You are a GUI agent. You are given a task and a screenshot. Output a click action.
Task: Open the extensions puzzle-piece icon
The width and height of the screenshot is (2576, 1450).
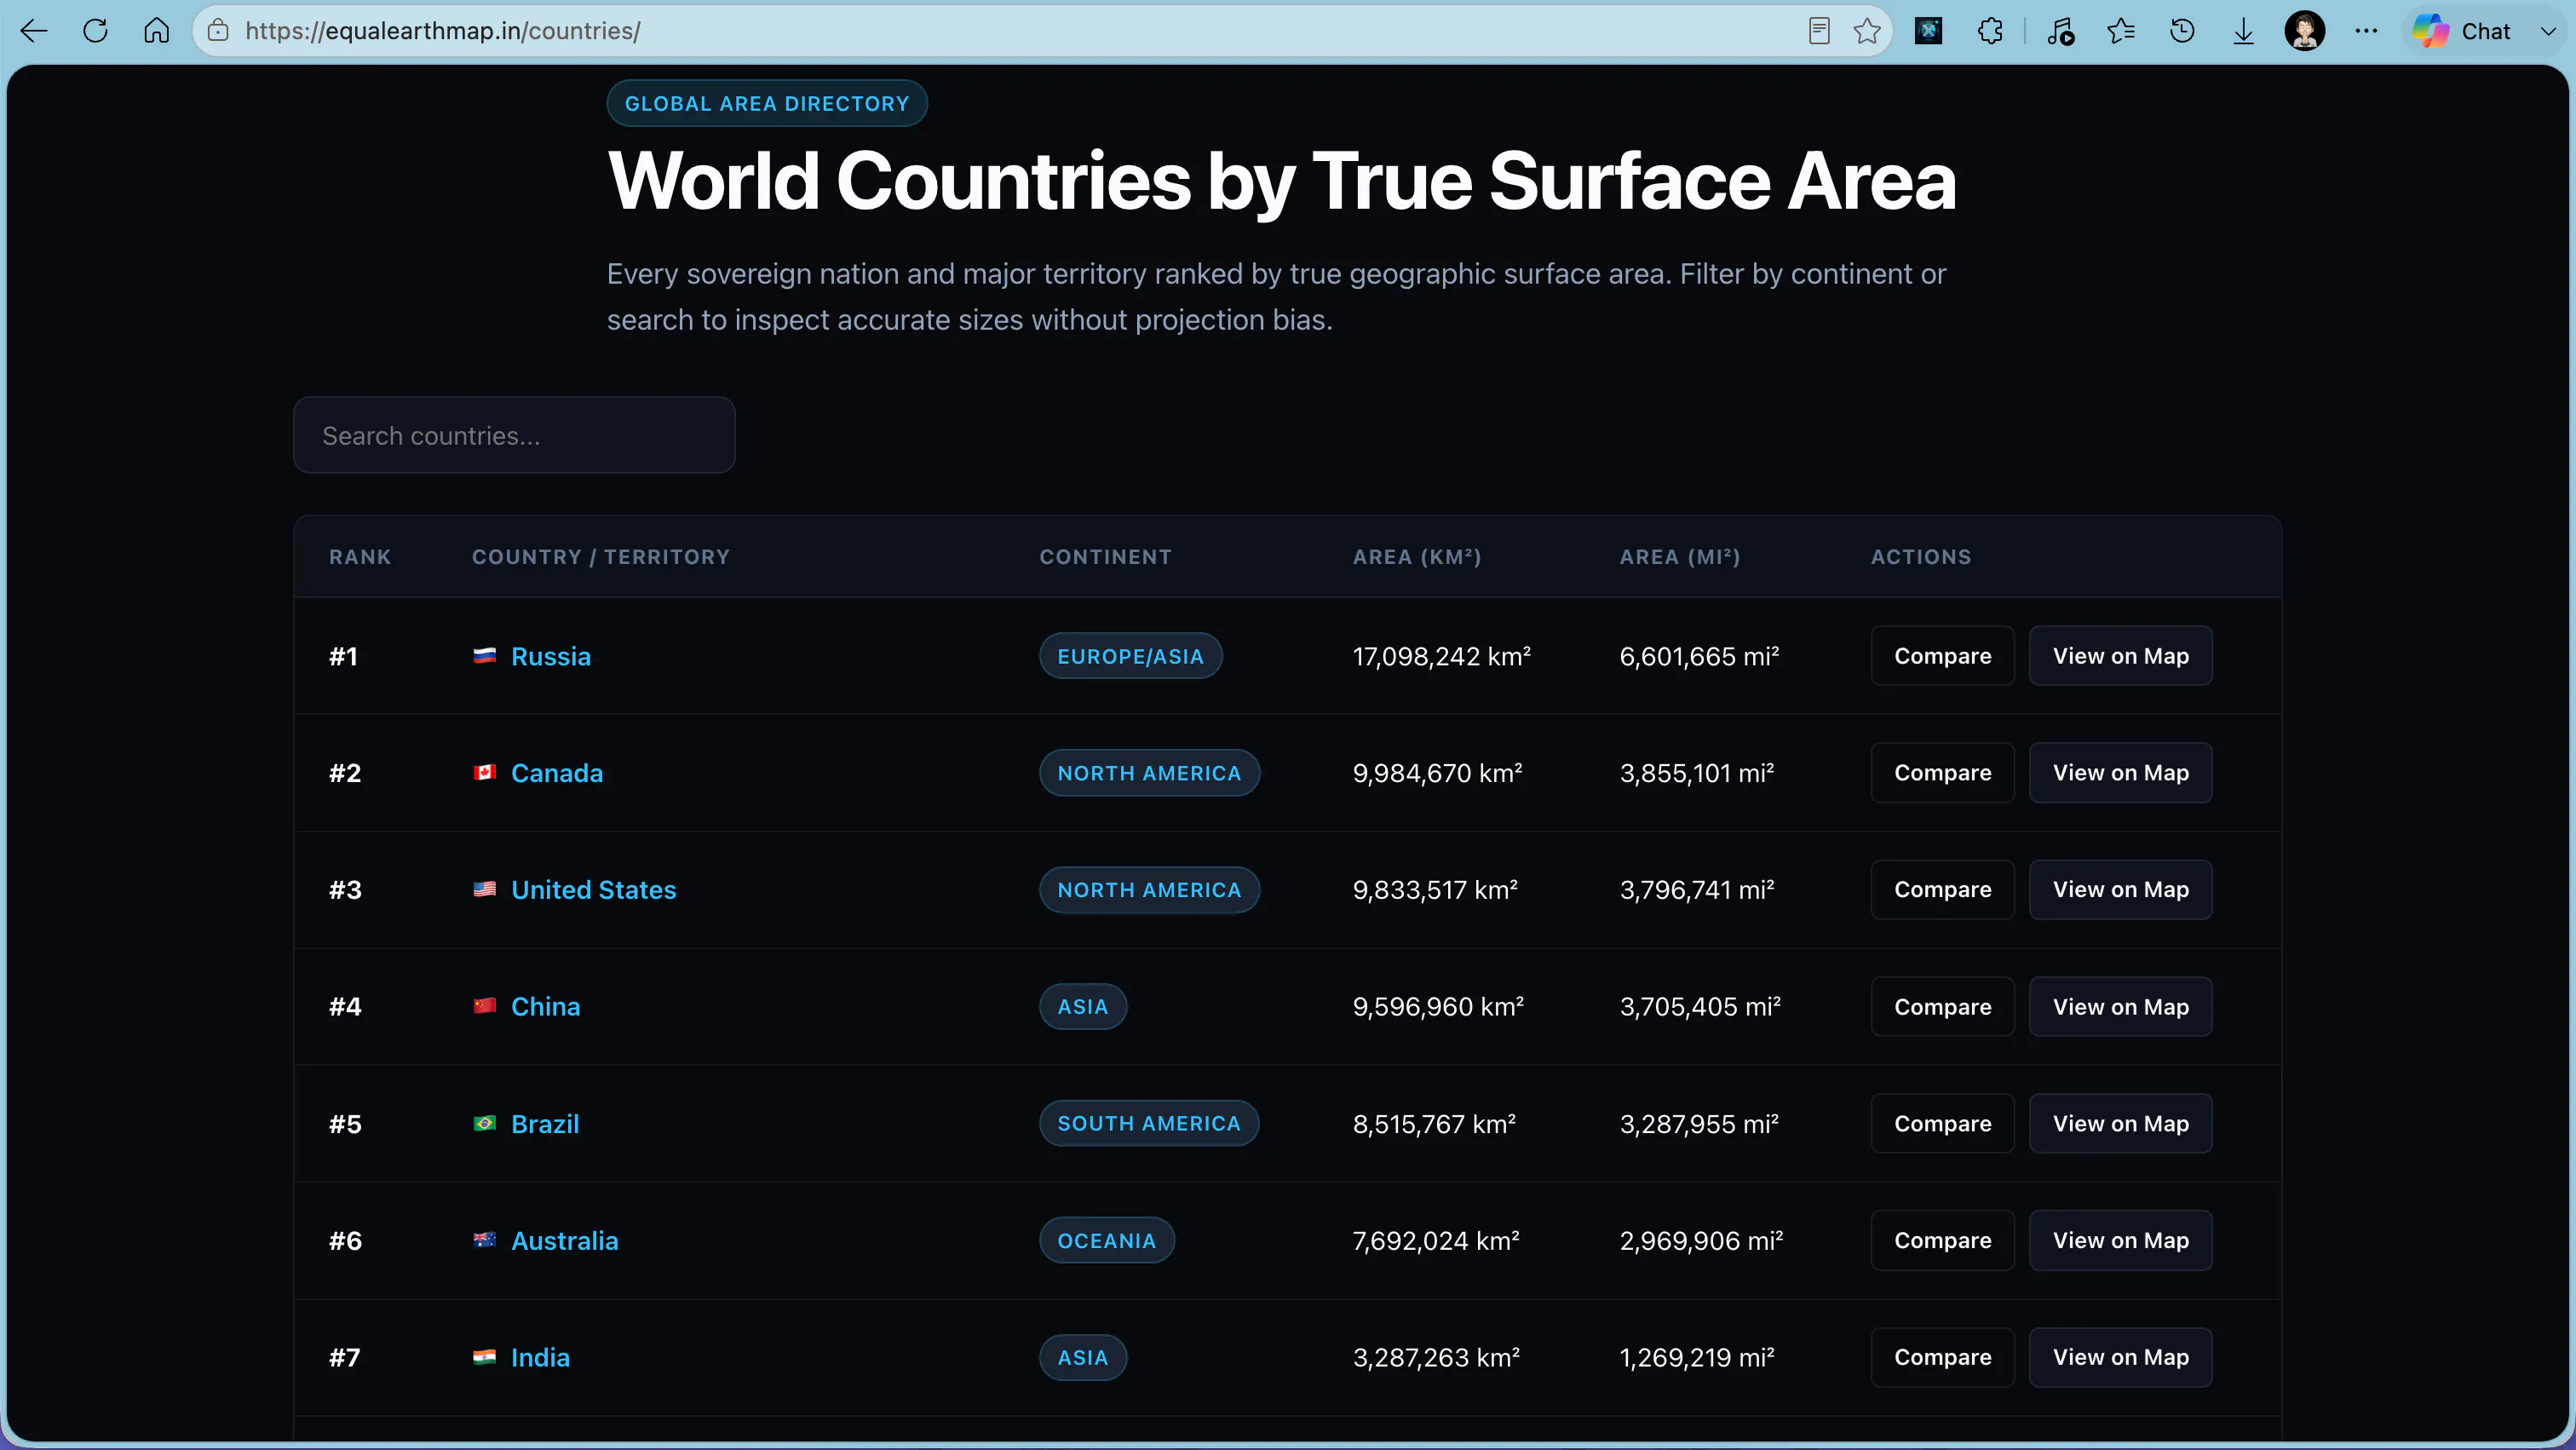coord(1990,31)
